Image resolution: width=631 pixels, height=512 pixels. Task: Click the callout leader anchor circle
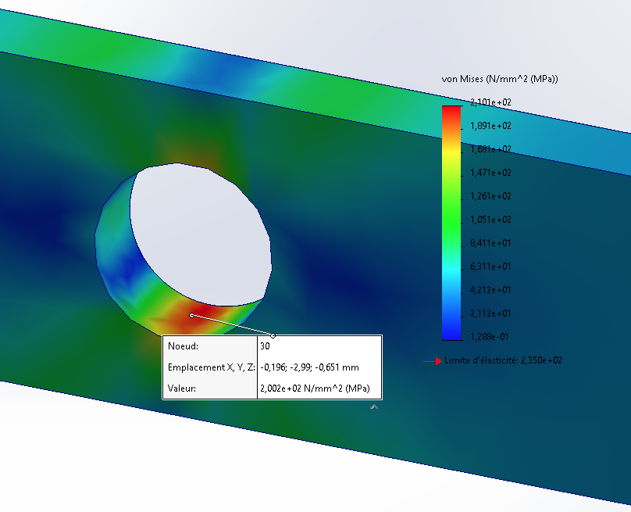273,335
